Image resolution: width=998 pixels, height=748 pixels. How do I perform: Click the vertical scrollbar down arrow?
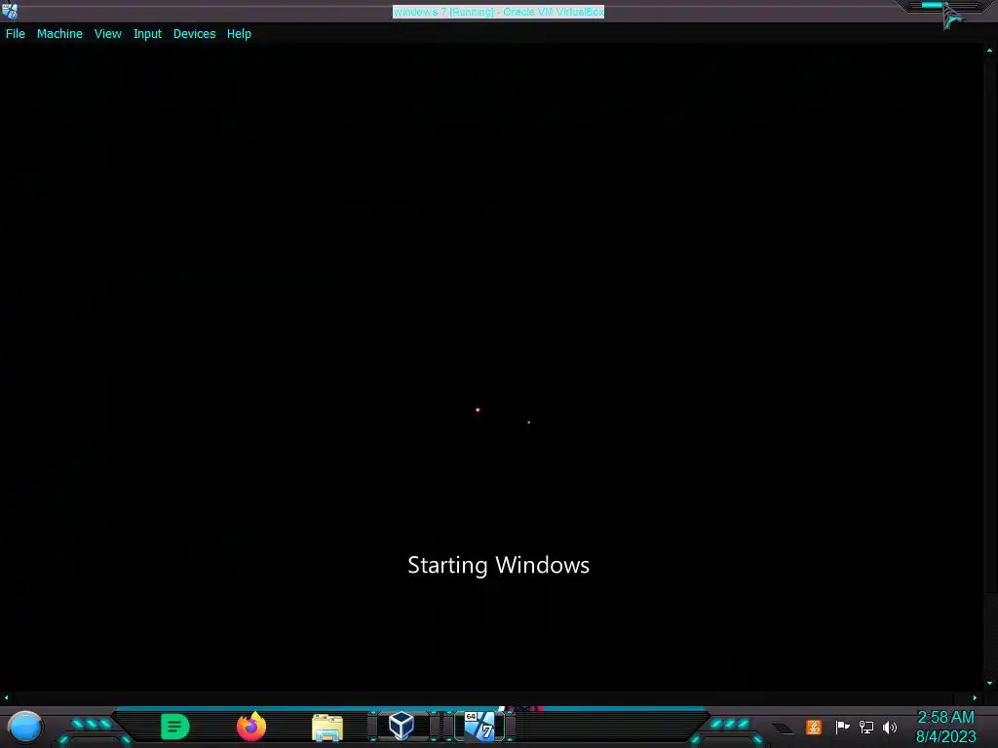pos(990,683)
